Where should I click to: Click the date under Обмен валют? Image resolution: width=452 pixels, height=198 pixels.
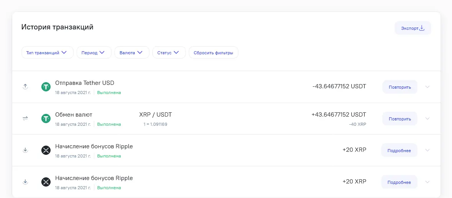[x=73, y=124]
